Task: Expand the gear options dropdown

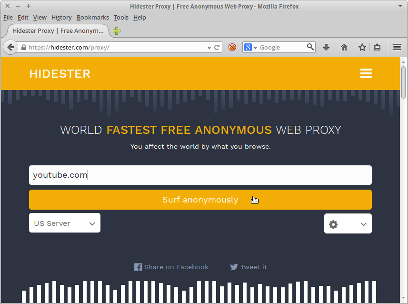Action: (x=348, y=223)
